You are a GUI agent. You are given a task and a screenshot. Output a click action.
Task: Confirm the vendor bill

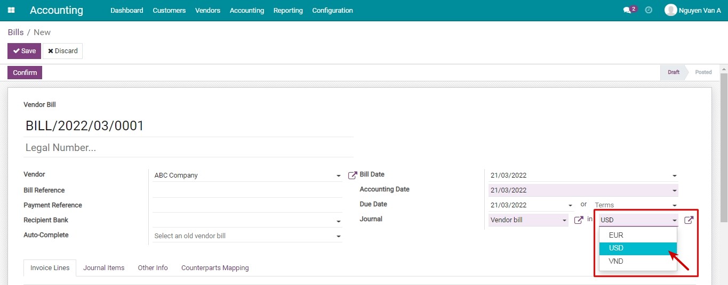click(25, 73)
